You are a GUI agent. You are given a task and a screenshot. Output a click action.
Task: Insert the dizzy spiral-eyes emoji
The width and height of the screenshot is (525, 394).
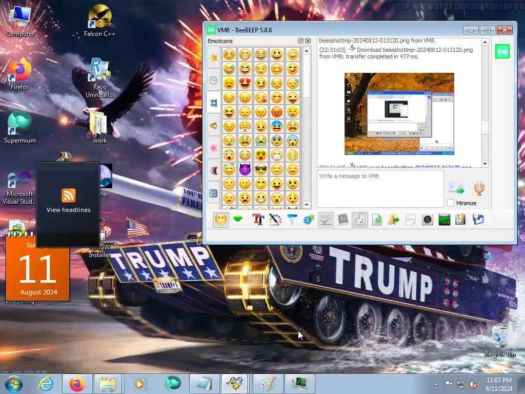(x=261, y=155)
